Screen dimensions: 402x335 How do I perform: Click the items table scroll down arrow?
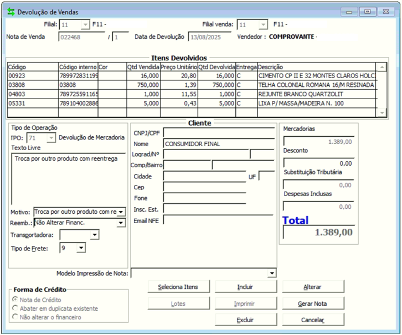(x=382, y=112)
